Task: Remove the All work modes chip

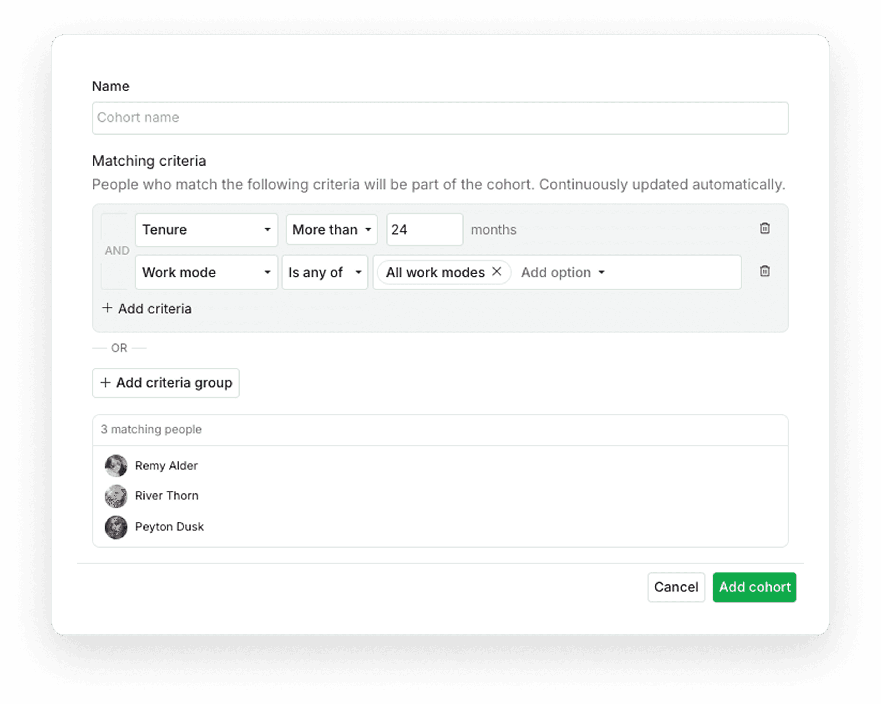Action: pyautogui.click(x=496, y=271)
